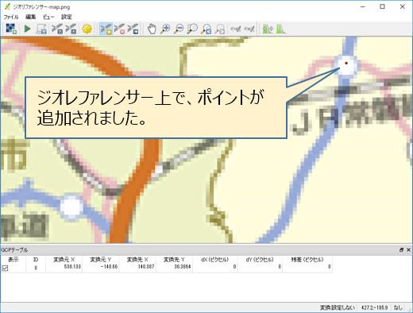
Task: Activate the Pan hand tool
Action: point(152,29)
